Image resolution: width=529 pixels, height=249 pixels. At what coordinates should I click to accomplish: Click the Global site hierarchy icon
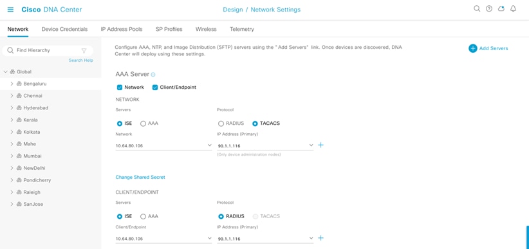coord(12,72)
